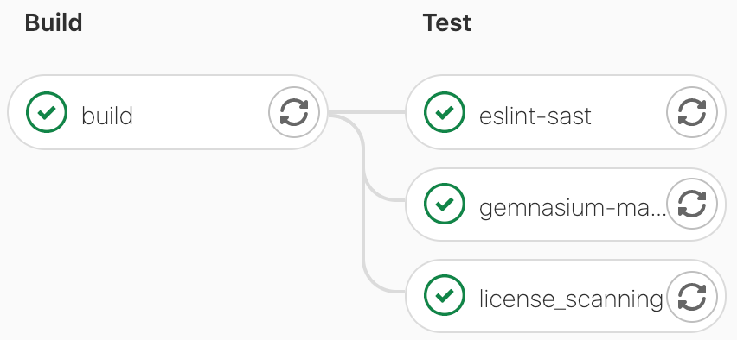Retry the license_scanning job
Screen dimensions: 737x340
click(x=692, y=296)
